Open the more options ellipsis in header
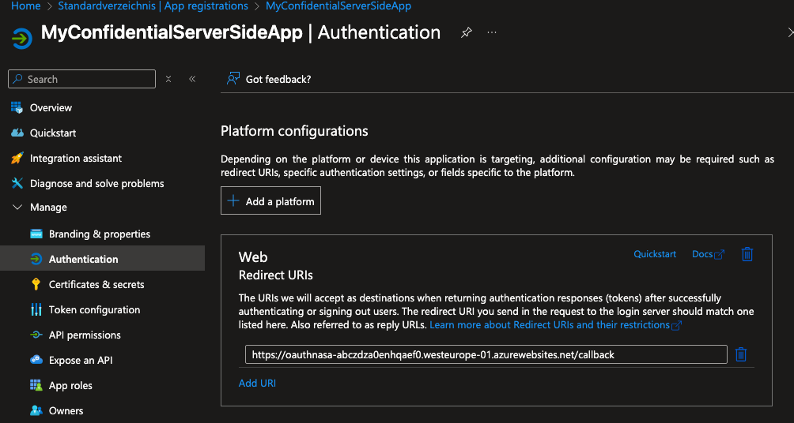This screenshot has height=423, width=794. coord(492,33)
